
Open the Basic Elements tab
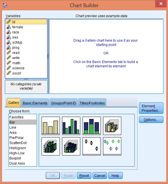click(x=35, y=103)
